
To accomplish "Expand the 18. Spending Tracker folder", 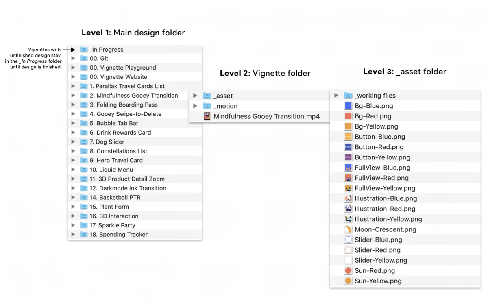I will [73, 234].
